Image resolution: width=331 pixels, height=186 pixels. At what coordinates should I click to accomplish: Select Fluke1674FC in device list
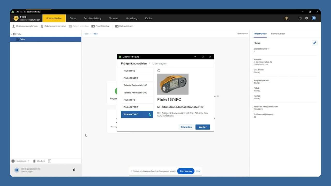point(137,114)
